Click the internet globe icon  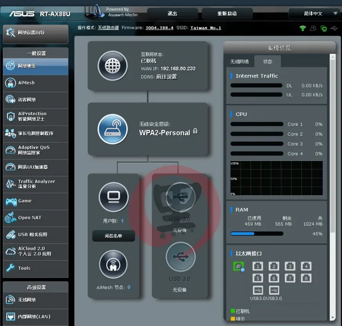113,66
